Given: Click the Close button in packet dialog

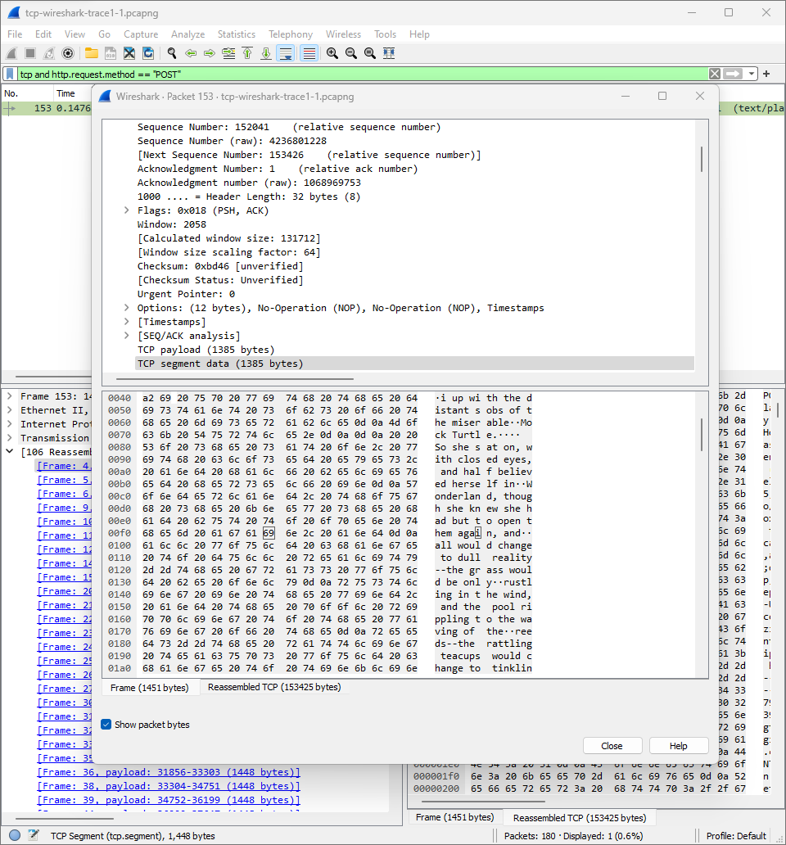Looking at the screenshot, I should tap(612, 746).
